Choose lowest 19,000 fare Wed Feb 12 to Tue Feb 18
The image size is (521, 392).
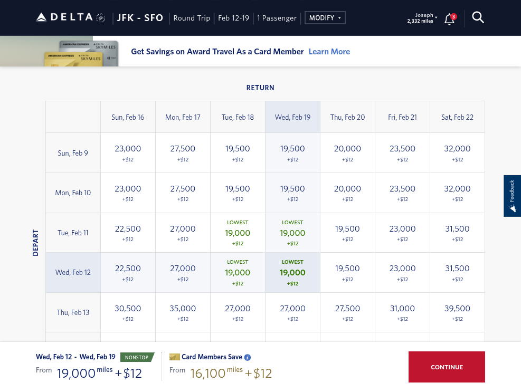pyautogui.click(x=238, y=272)
